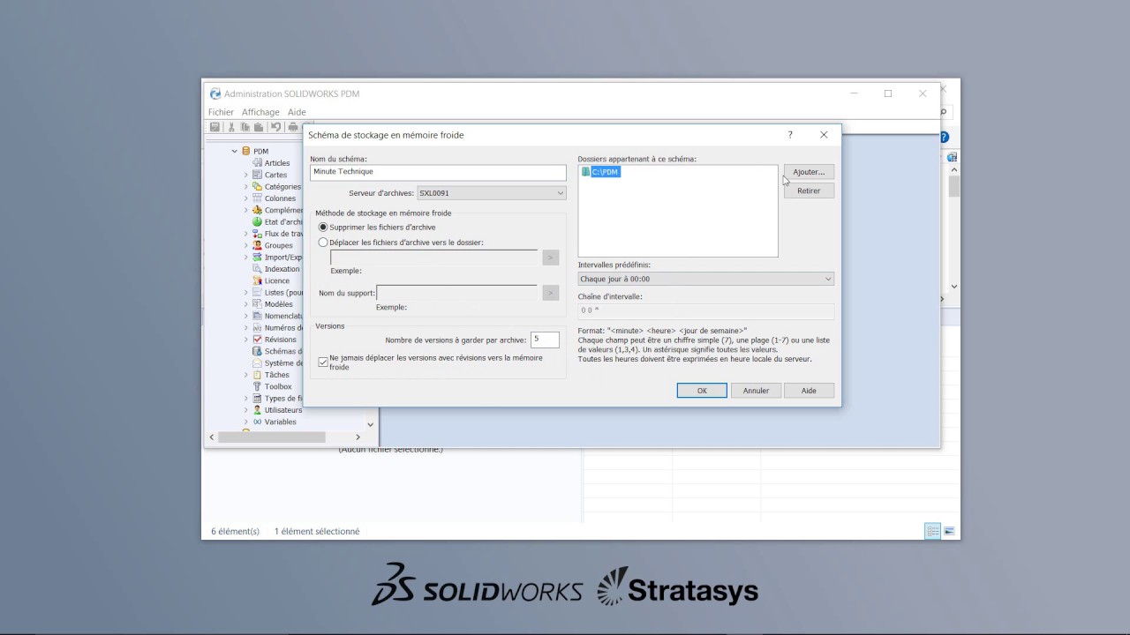Click the Licence node icon
The width and height of the screenshot is (1130, 635).
(258, 280)
